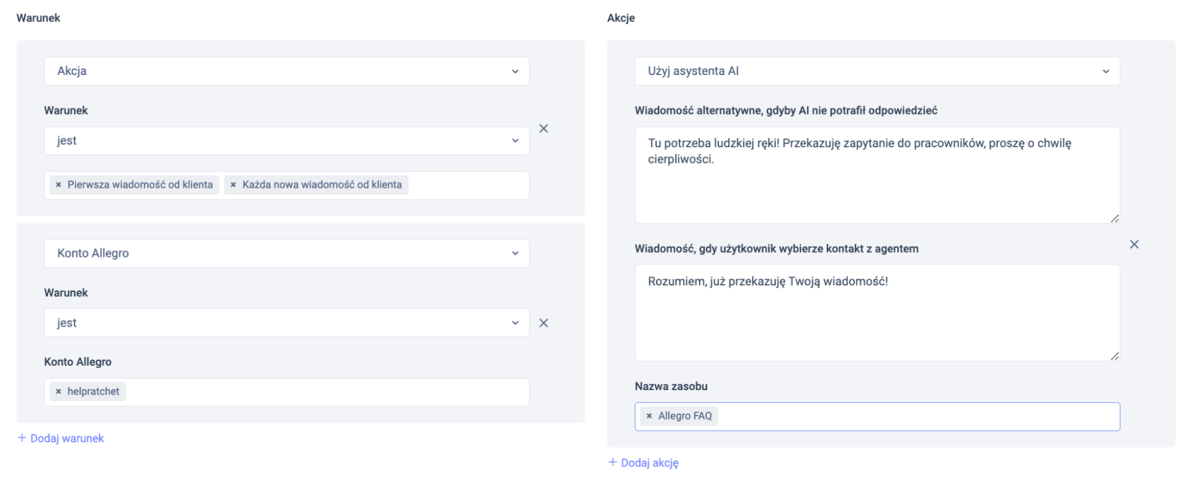Click resize handle of the alternative message textarea
This screenshot has height=480, width=1190.
[1114, 219]
